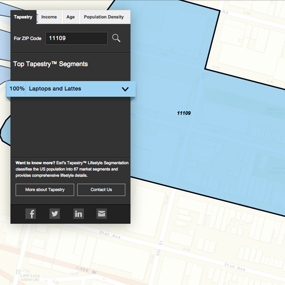Click the 100% segment percentage
This screenshot has height=285, width=285.
(17, 89)
